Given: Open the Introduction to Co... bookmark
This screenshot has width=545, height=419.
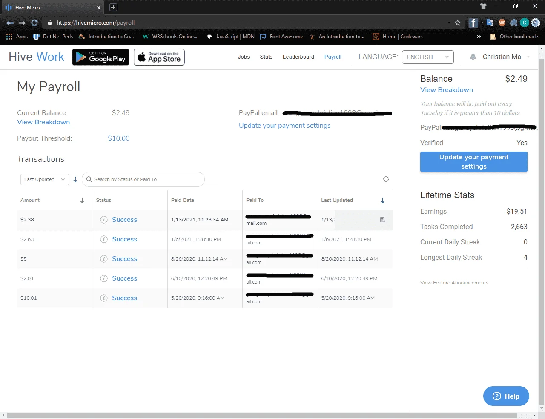Looking at the screenshot, I should (106, 37).
